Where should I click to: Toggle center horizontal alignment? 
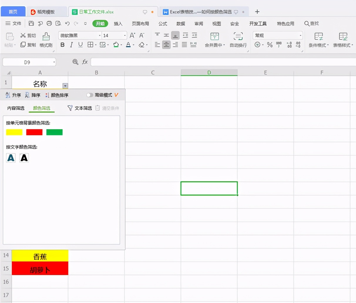[166, 45]
